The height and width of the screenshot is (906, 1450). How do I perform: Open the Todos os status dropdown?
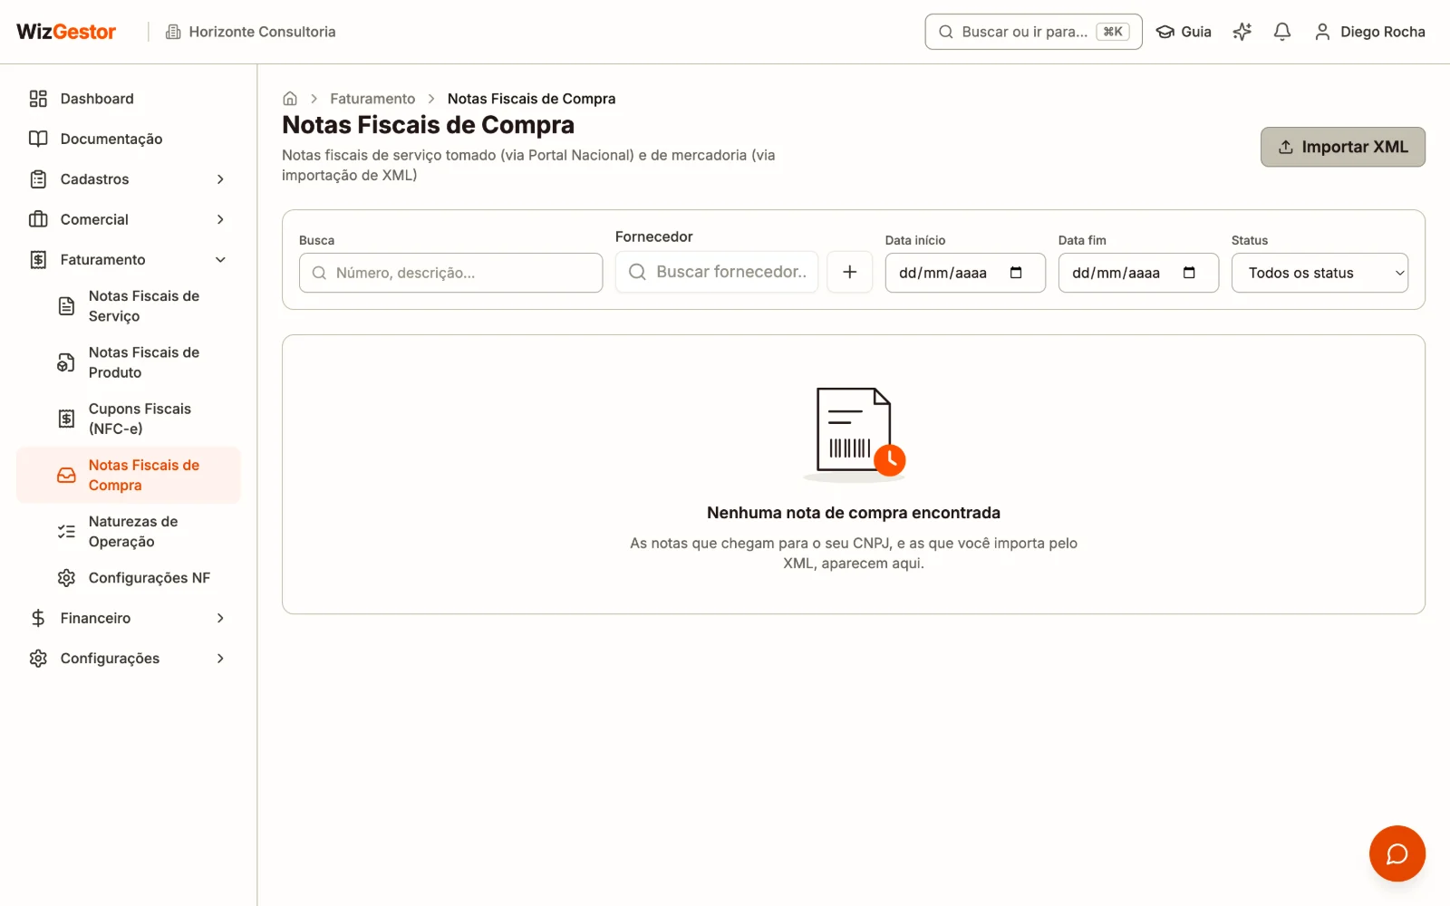click(1319, 273)
